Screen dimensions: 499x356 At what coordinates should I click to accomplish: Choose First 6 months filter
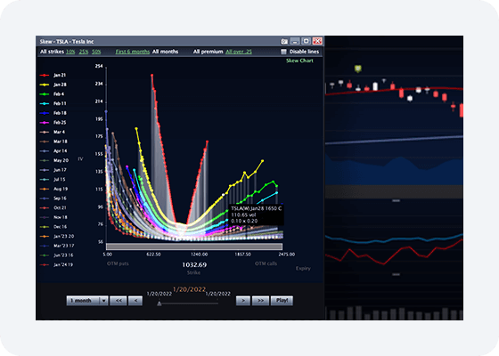[133, 52]
